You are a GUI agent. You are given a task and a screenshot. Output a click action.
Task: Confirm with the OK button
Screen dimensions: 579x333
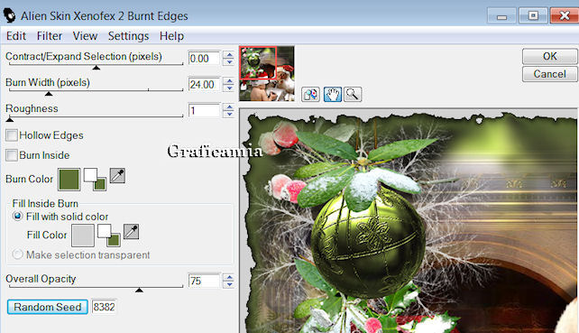click(549, 56)
